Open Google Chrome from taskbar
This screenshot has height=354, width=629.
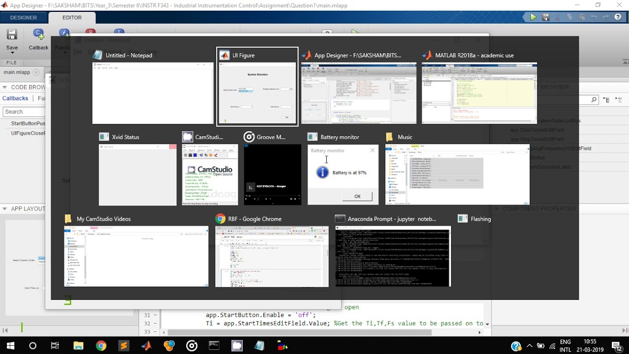coord(101,346)
